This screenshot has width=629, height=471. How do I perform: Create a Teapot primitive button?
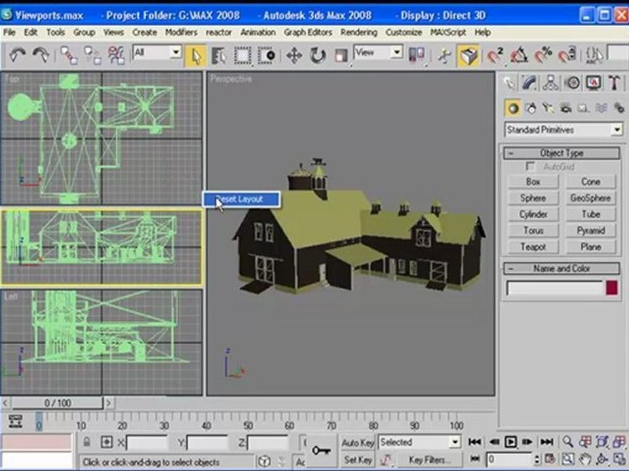point(533,247)
